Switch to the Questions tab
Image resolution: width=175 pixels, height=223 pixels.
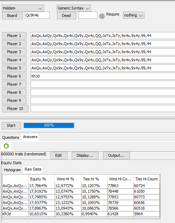click(x=11, y=137)
